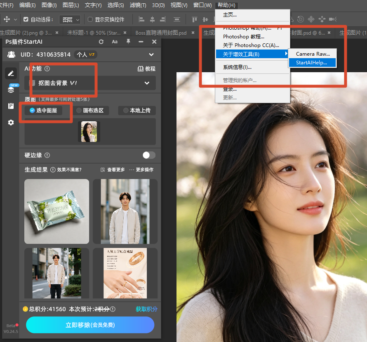The image size is (367, 342).
Task: Click the info icon next to 硬边缘
Action: 47,155
